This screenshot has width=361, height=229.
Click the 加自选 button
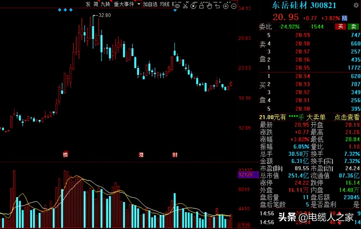150,4
